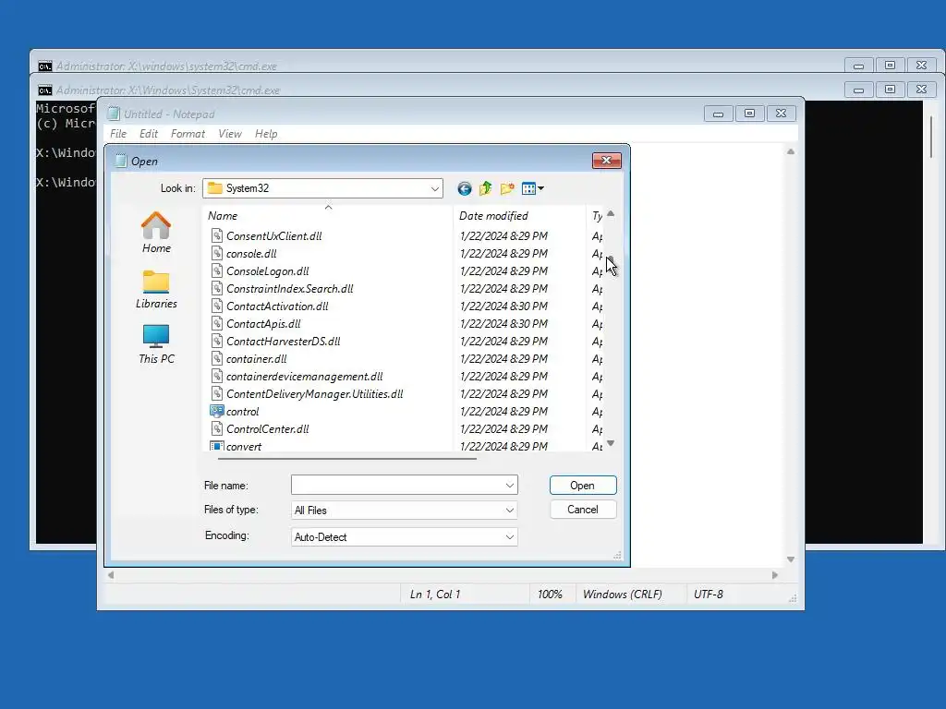Click the file list vertical scrollbar thumb
This screenshot has height=709, width=946.
(x=611, y=260)
